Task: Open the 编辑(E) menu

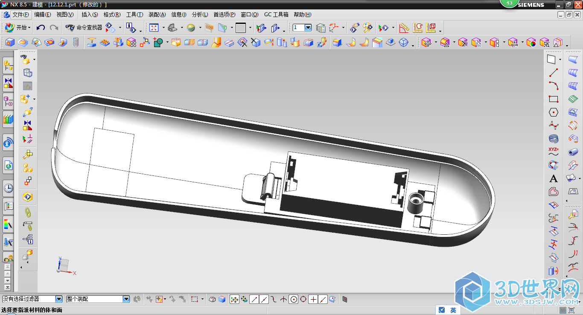Action: 43,15
